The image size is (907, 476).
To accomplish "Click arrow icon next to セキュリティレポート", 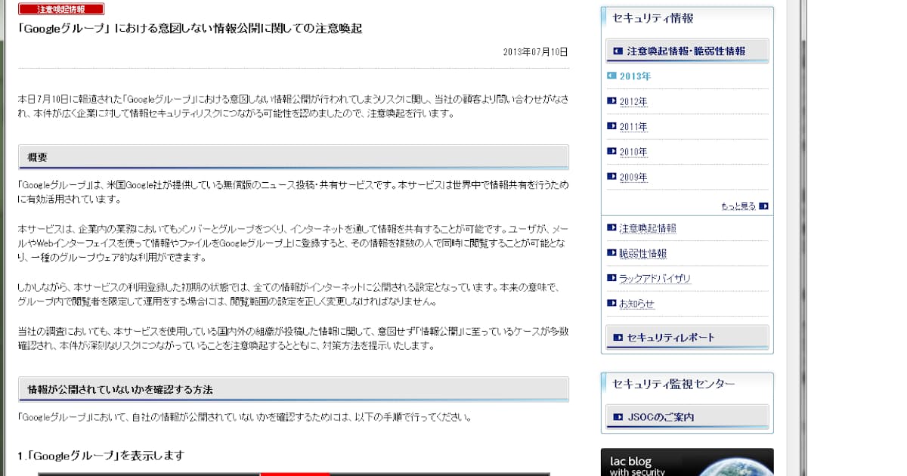I will click(x=618, y=338).
